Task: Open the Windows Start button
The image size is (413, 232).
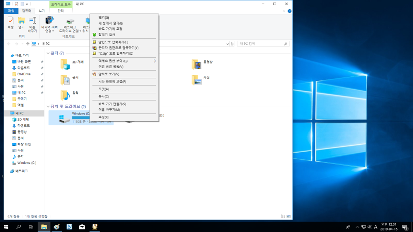Action: (6, 227)
